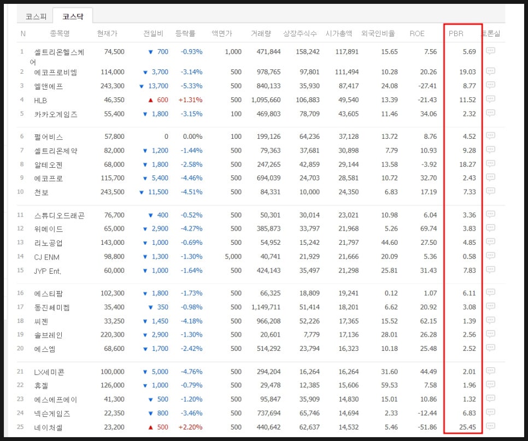This screenshot has width=528, height=441.
Task: Open discussion room icon for 셀트리온헬스케어
Action: [490, 51]
